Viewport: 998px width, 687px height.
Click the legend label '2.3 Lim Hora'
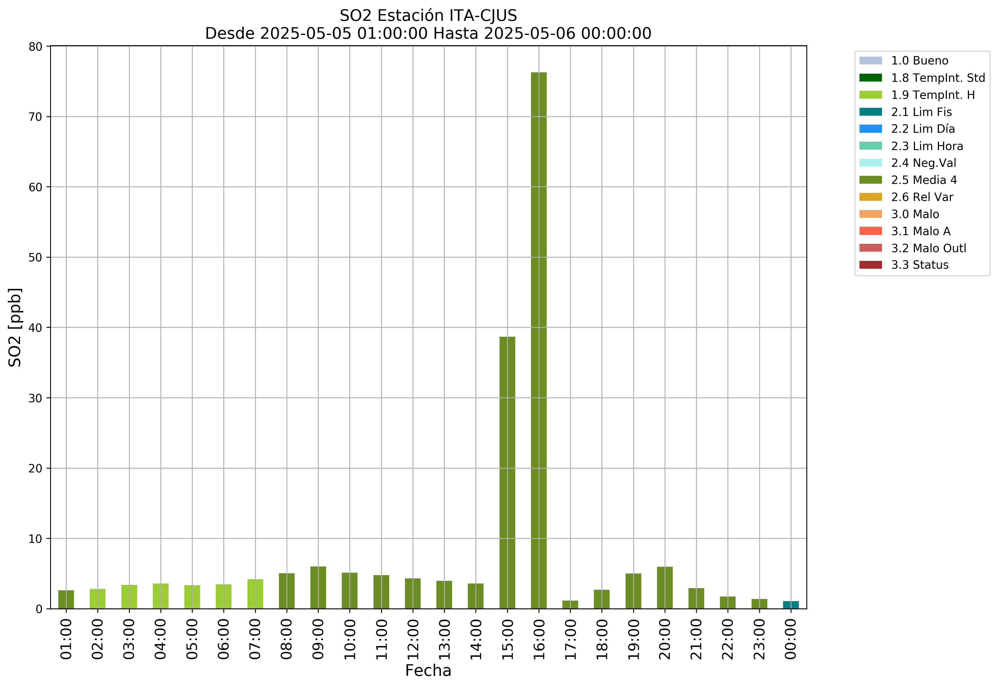pyautogui.click(x=927, y=146)
